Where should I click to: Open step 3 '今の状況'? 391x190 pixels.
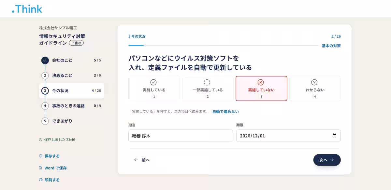pos(72,91)
